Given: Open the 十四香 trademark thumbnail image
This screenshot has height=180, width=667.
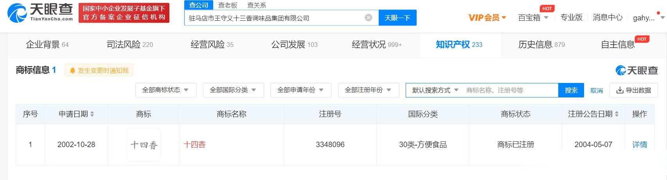Looking at the screenshot, I should pyautogui.click(x=144, y=145).
